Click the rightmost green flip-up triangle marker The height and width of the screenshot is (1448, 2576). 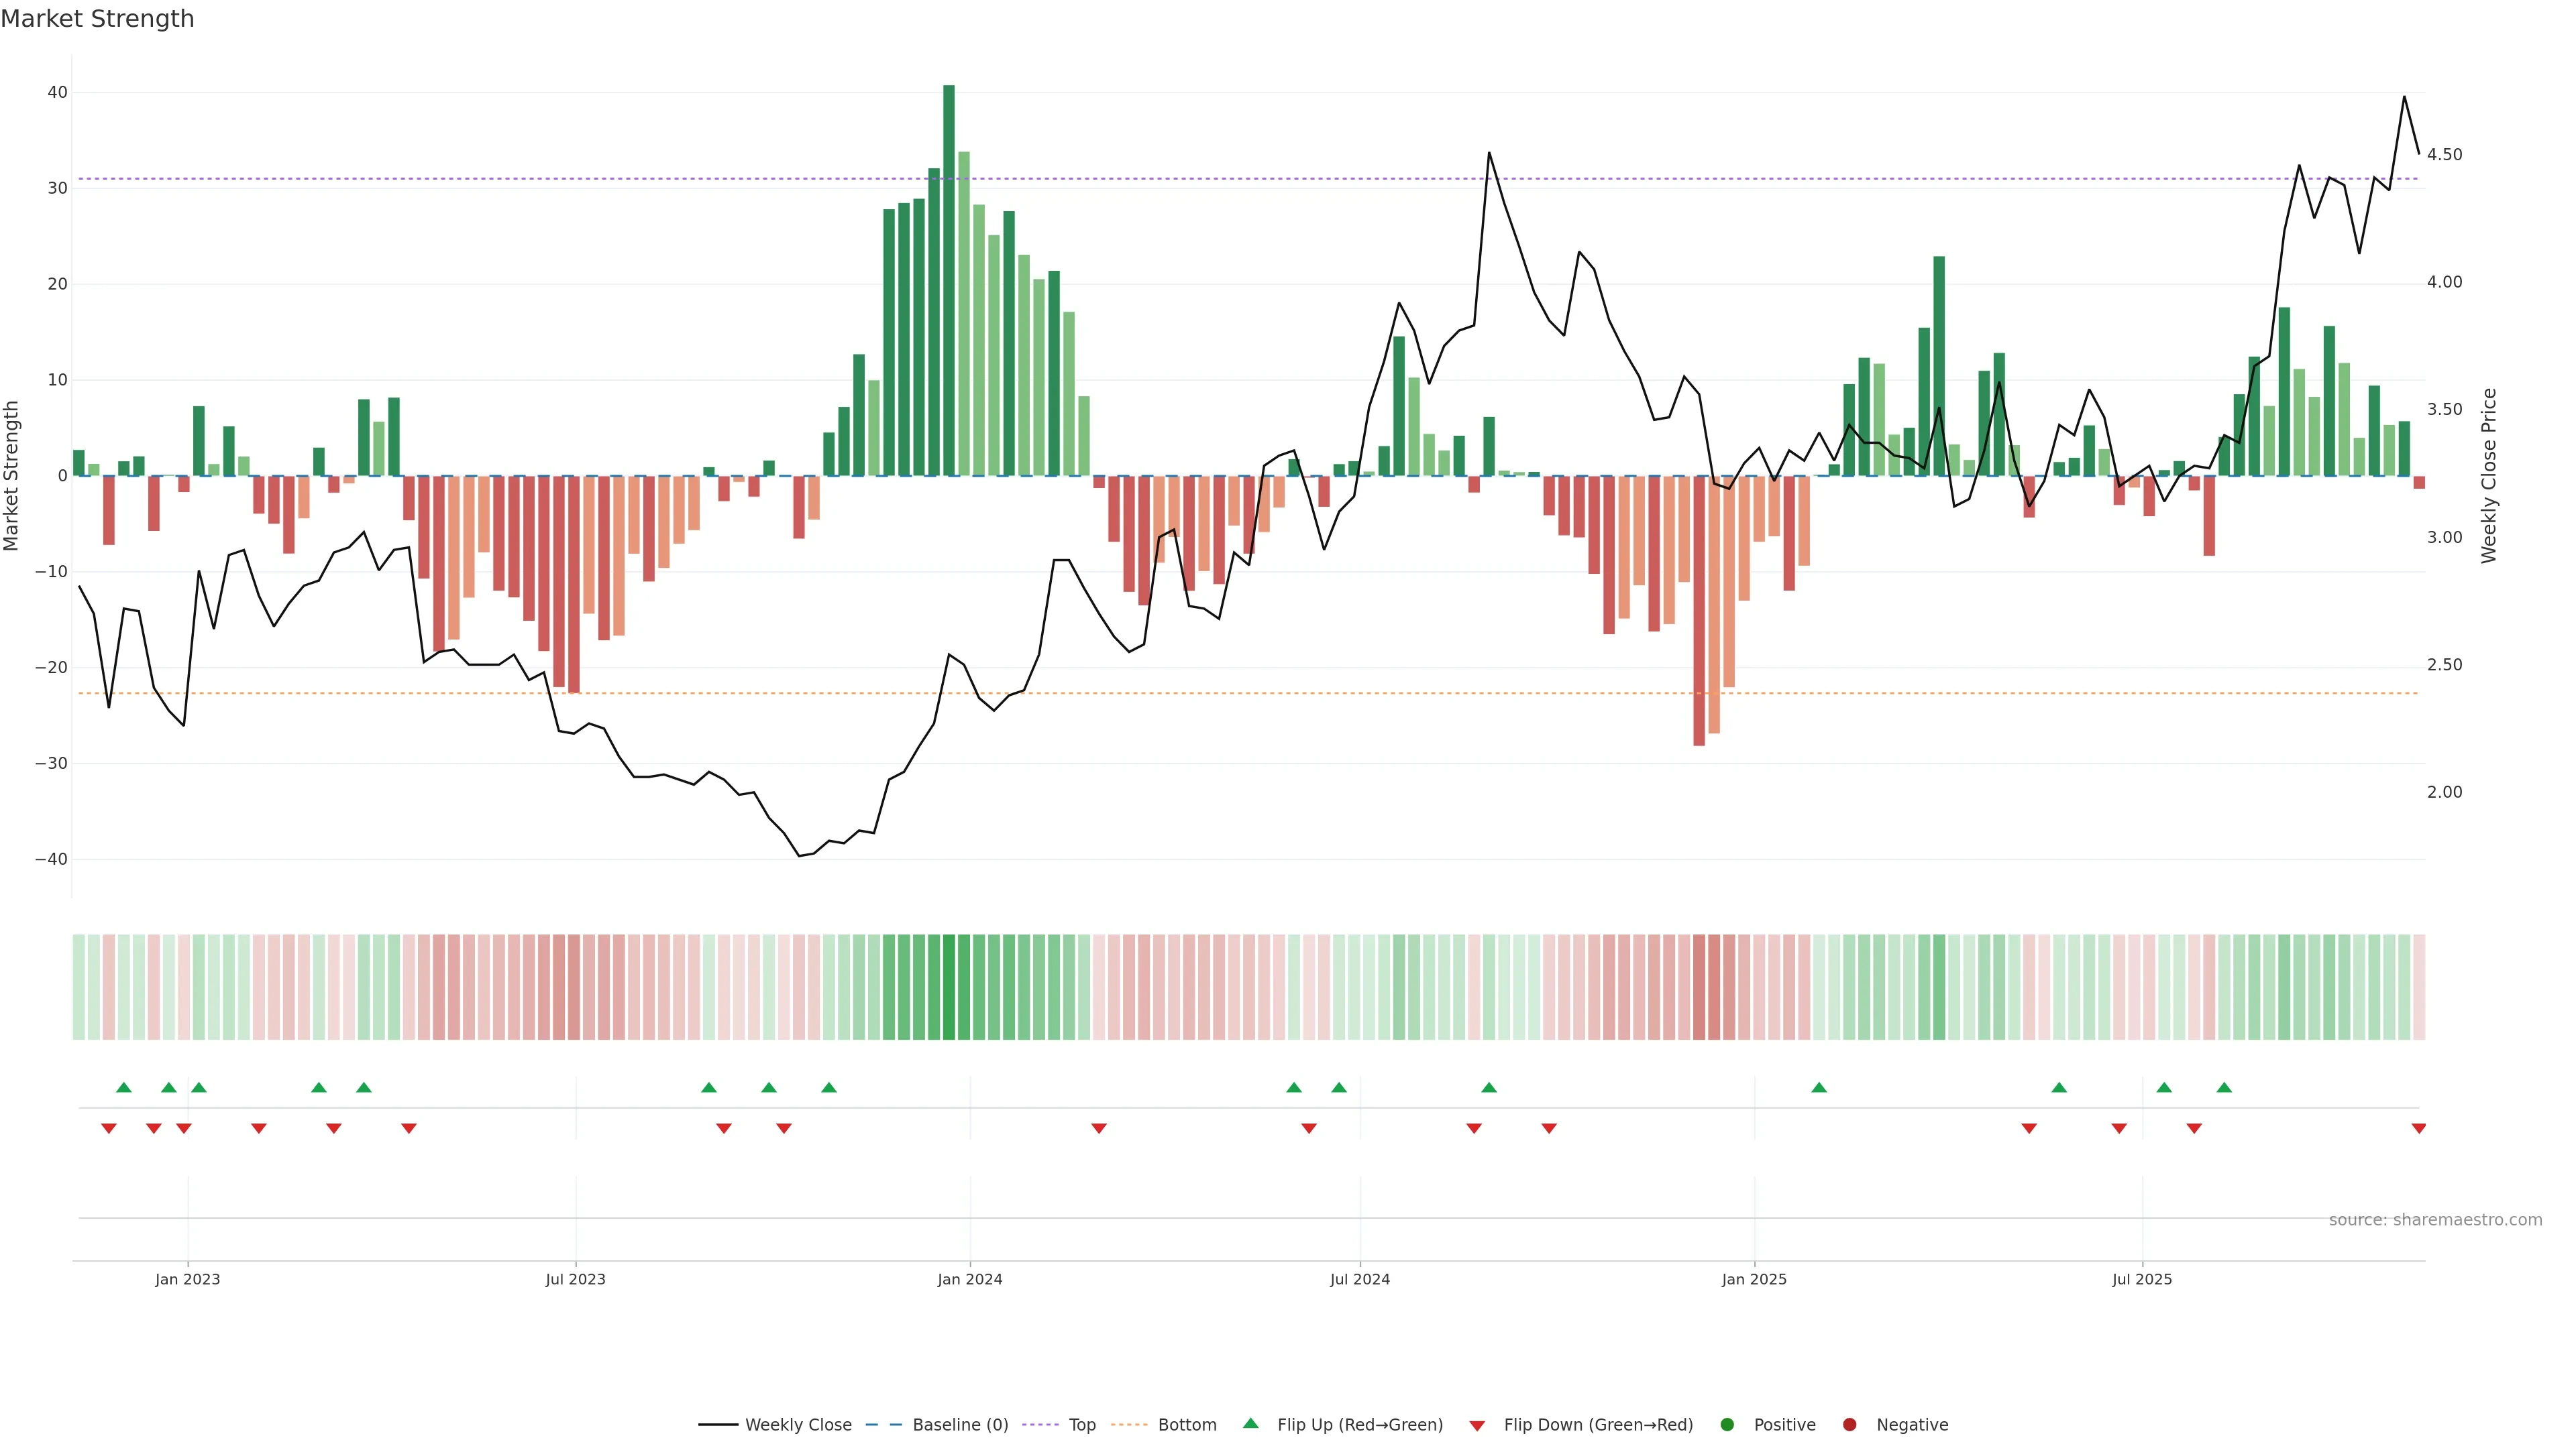click(2224, 1087)
